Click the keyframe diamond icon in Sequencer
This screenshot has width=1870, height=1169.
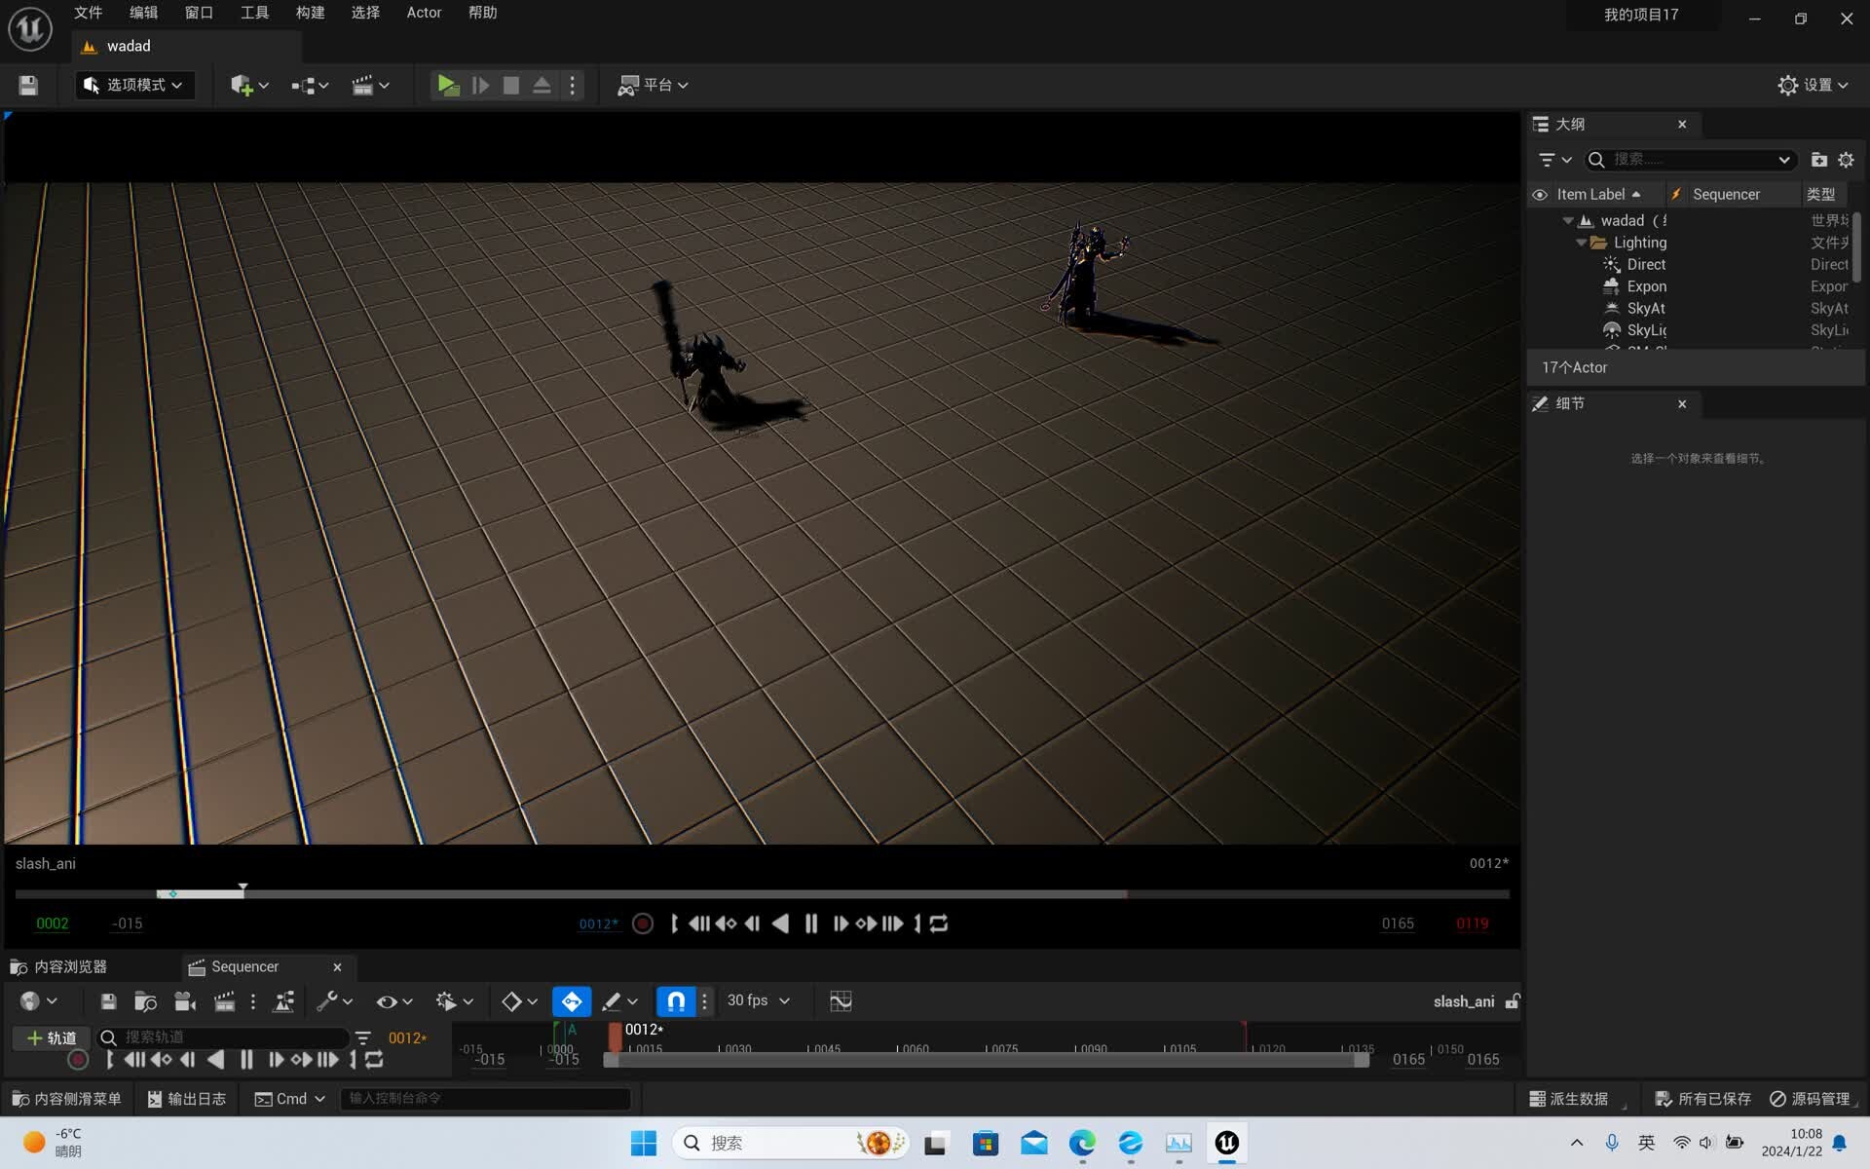[x=510, y=1000]
